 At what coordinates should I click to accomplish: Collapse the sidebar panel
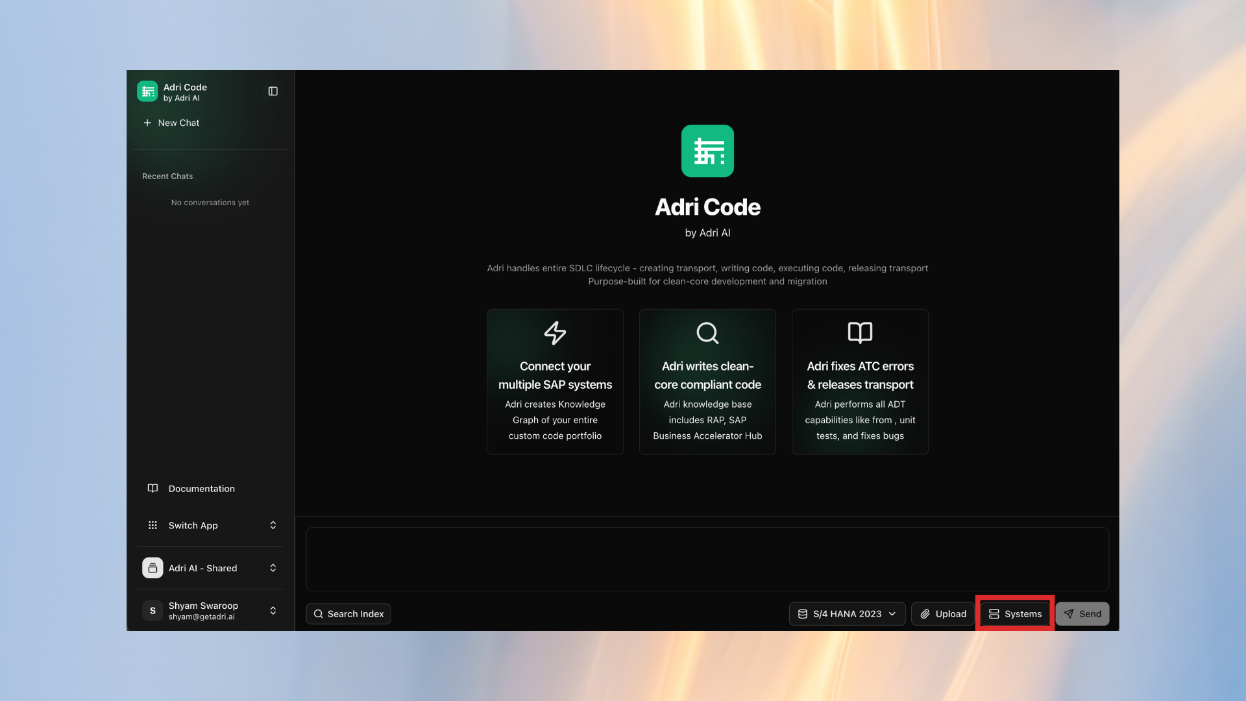tap(273, 91)
